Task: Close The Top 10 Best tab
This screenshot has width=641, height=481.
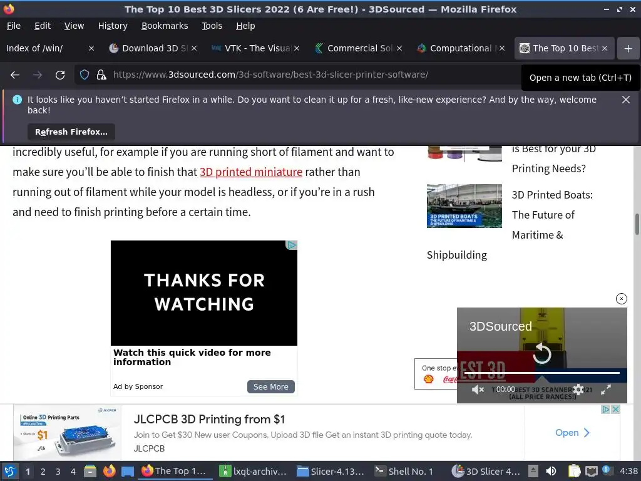Action: (x=605, y=48)
